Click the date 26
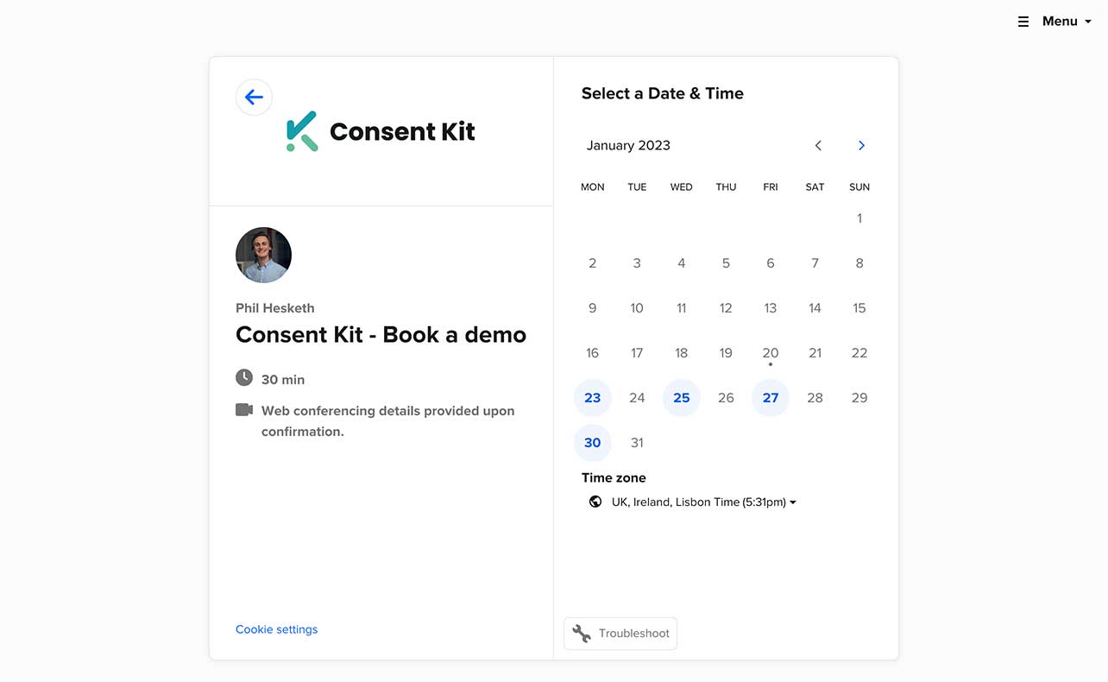1108x682 pixels. (726, 398)
